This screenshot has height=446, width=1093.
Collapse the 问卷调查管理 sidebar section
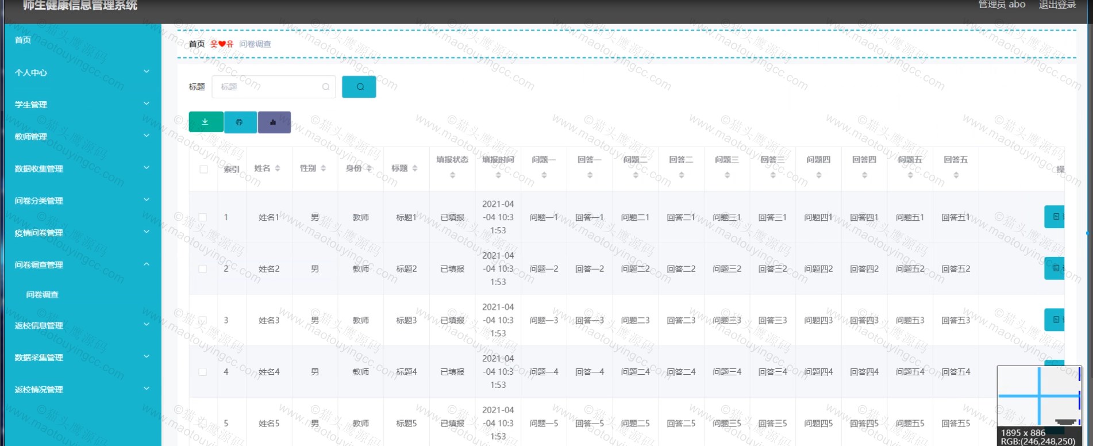[x=82, y=265]
